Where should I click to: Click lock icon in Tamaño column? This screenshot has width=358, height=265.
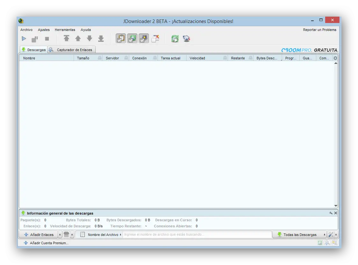[100, 58]
